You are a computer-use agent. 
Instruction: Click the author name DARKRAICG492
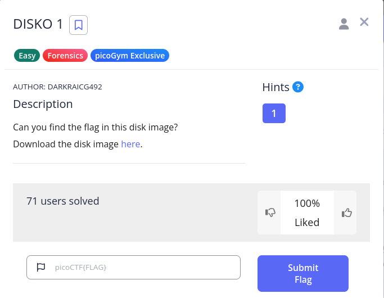pyautogui.click(x=75, y=87)
